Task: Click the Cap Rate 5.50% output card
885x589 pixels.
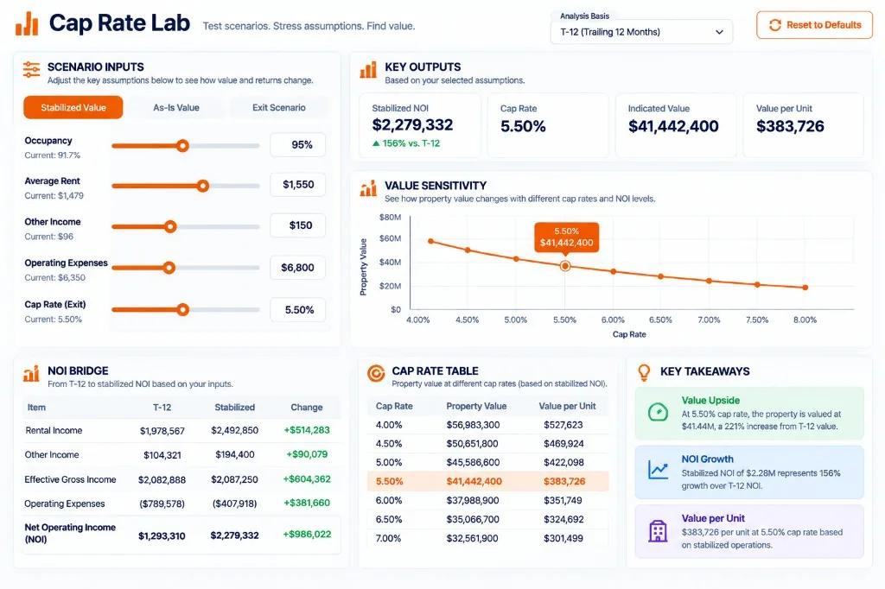Action: click(x=548, y=125)
